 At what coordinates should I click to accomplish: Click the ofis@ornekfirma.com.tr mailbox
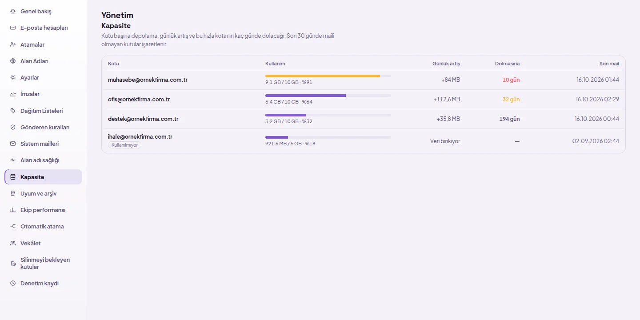click(x=139, y=100)
